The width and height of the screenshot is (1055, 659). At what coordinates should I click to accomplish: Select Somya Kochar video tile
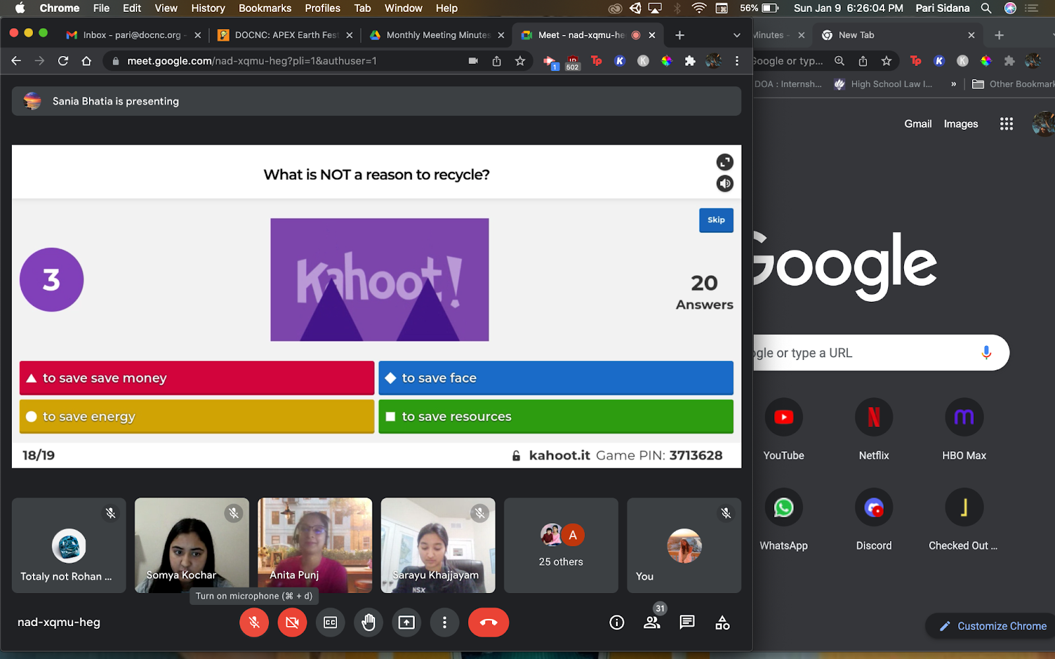192,546
